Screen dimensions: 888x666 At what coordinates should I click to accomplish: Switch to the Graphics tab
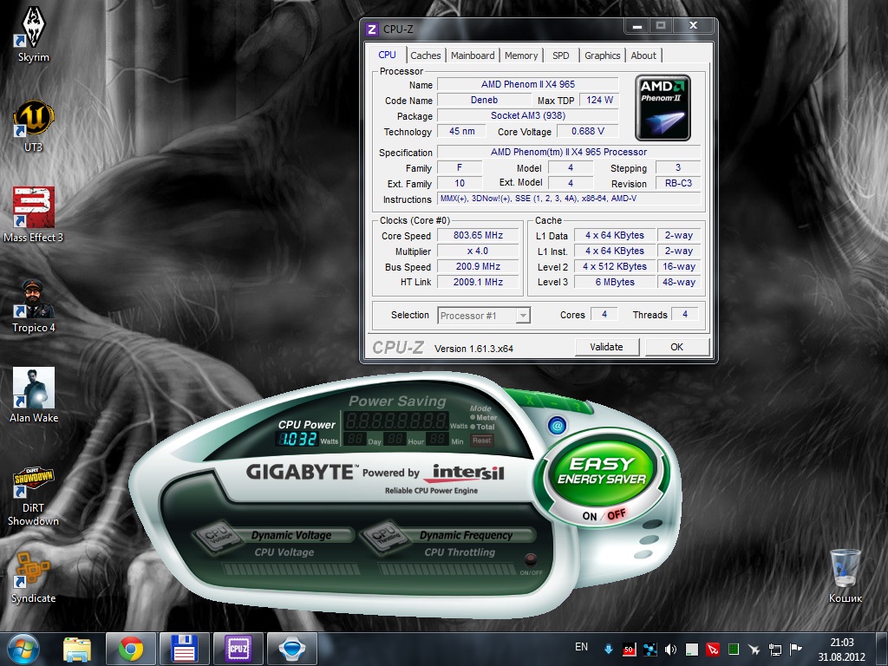(602, 55)
